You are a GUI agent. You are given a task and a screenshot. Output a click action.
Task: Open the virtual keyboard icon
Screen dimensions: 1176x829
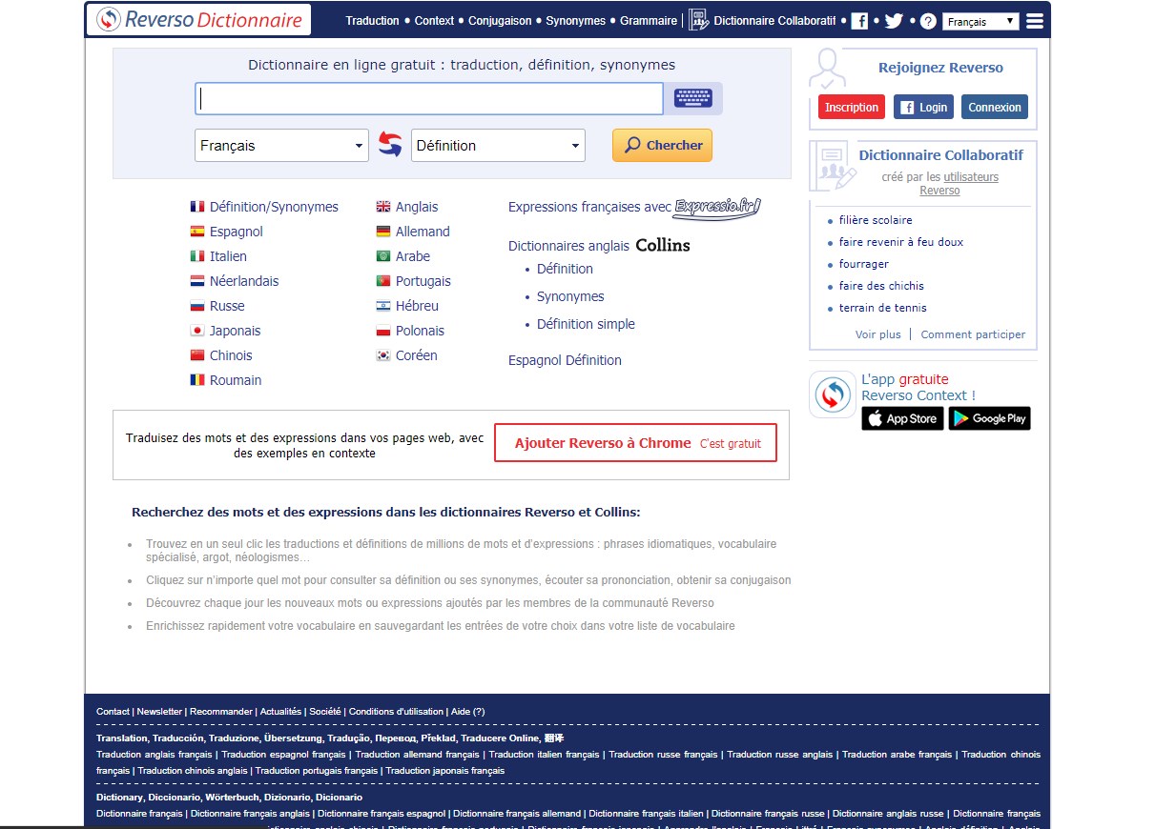tap(693, 98)
